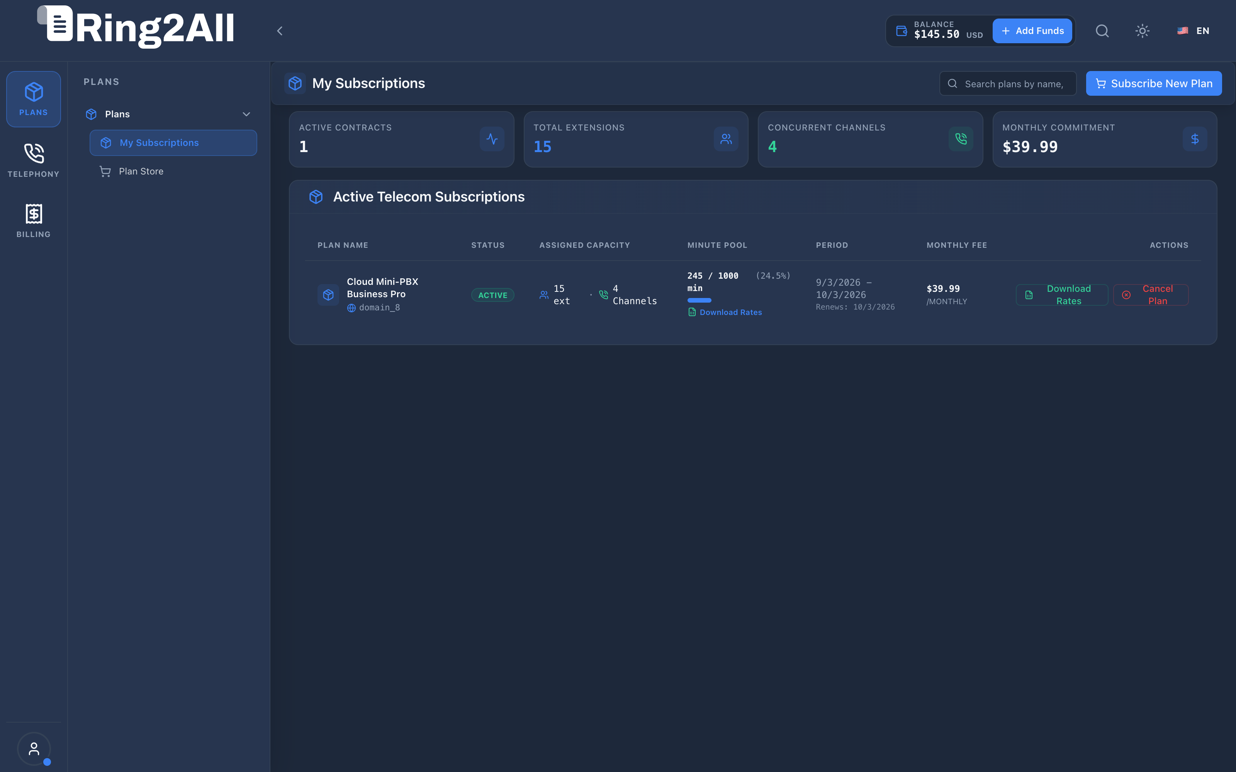Click the Concurrent Channels phone icon
The height and width of the screenshot is (772, 1236).
point(961,139)
